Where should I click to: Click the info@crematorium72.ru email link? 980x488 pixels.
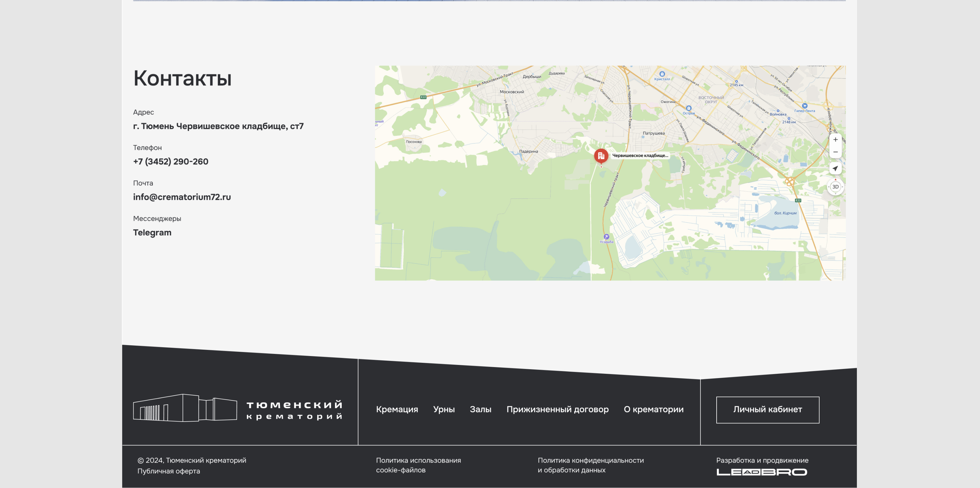tap(182, 197)
